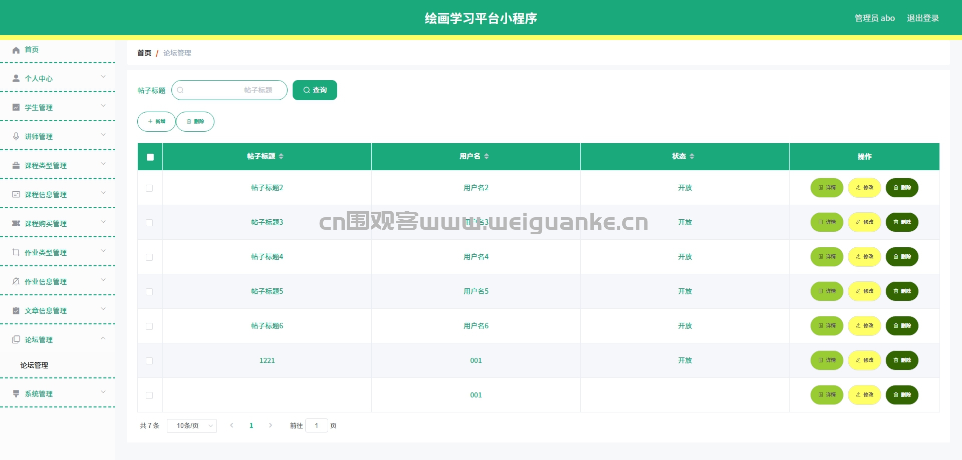Click the chart icon for 学生管理
962x460 pixels.
pos(16,108)
